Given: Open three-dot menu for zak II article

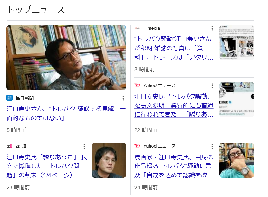Looking at the screenshot, I should [x=84, y=146].
